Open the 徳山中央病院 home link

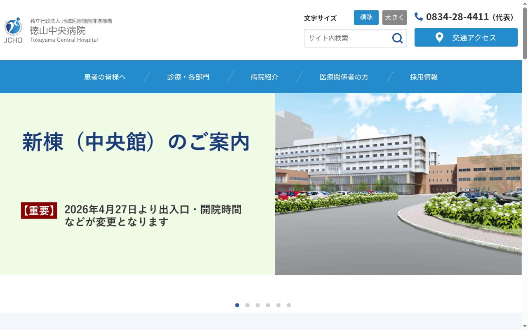coord(58,31)
